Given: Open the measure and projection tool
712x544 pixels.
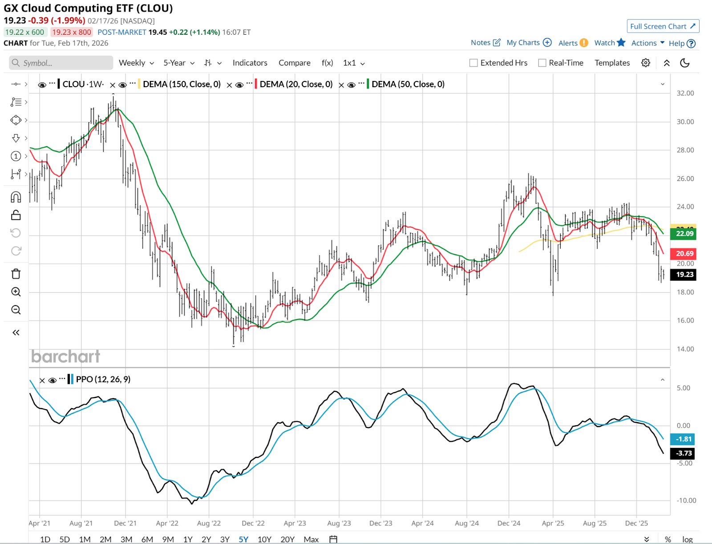Looking at the screenshot, I should (16, 174).
